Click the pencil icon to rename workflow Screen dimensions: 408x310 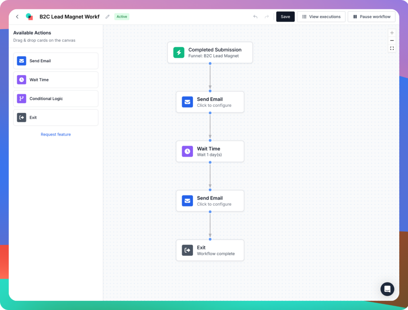107,16
